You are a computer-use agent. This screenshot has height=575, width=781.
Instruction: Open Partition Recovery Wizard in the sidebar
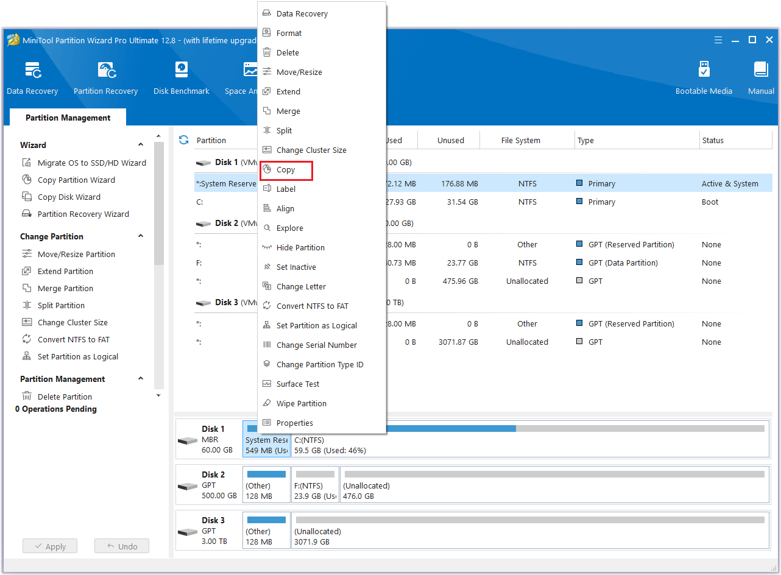(76, 214)
